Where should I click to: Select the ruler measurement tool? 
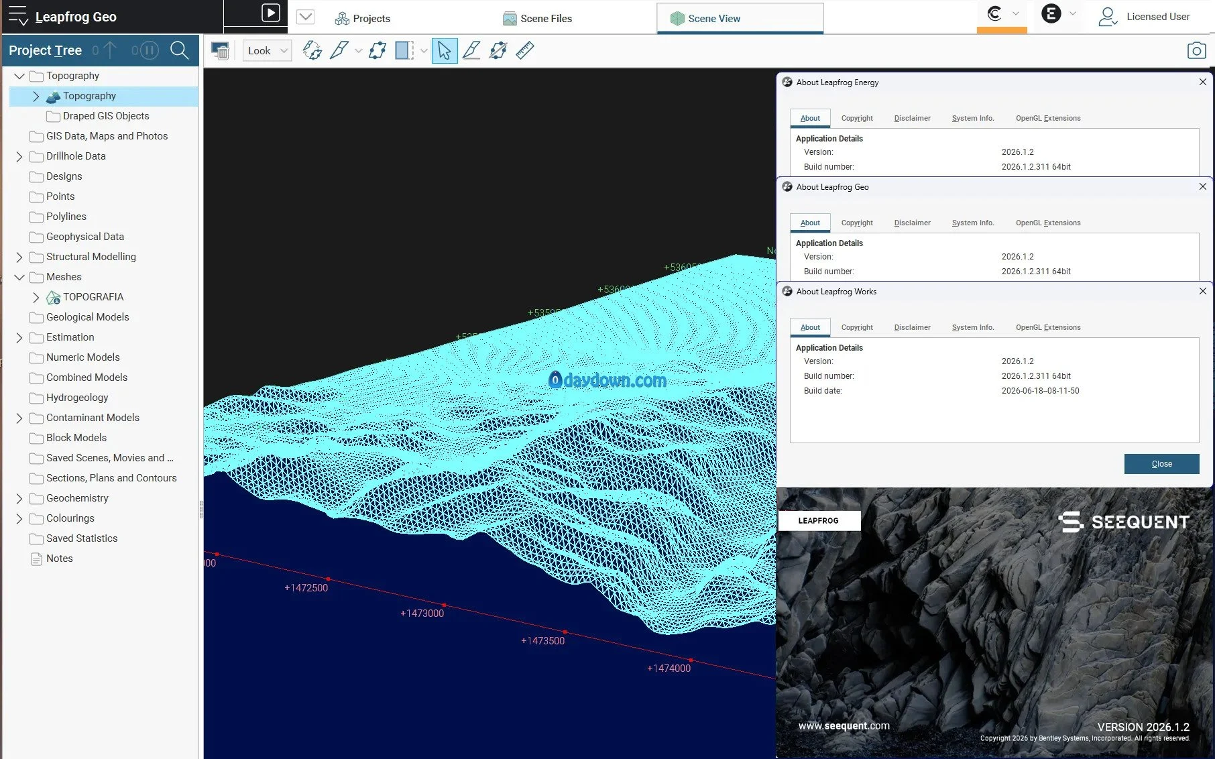click(x=525, y=50)
